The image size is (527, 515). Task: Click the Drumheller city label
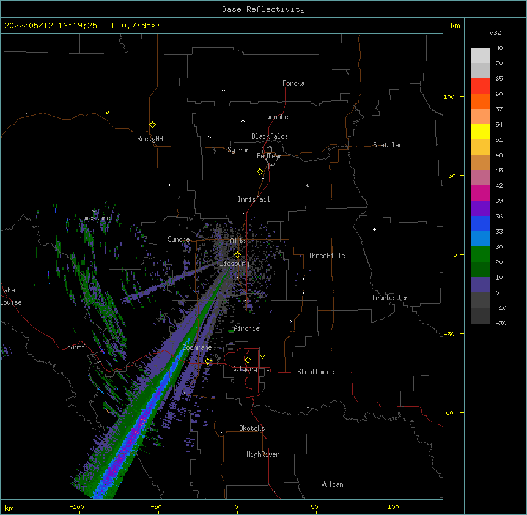[390, 298]
